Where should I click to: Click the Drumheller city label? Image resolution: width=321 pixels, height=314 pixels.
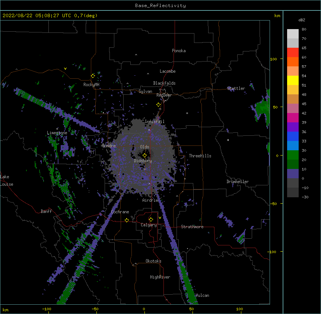[238, 182]
